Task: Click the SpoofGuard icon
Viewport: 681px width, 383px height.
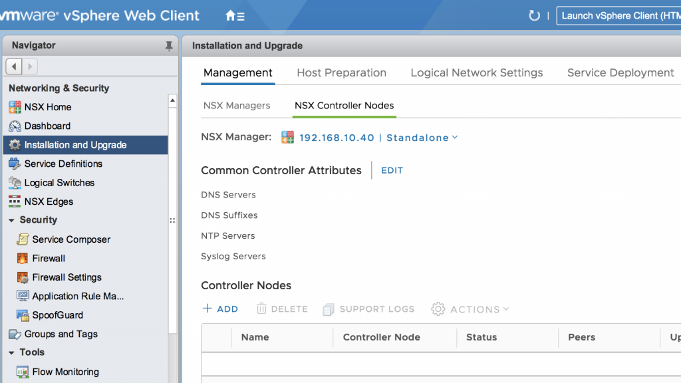Action: [23, 315]
